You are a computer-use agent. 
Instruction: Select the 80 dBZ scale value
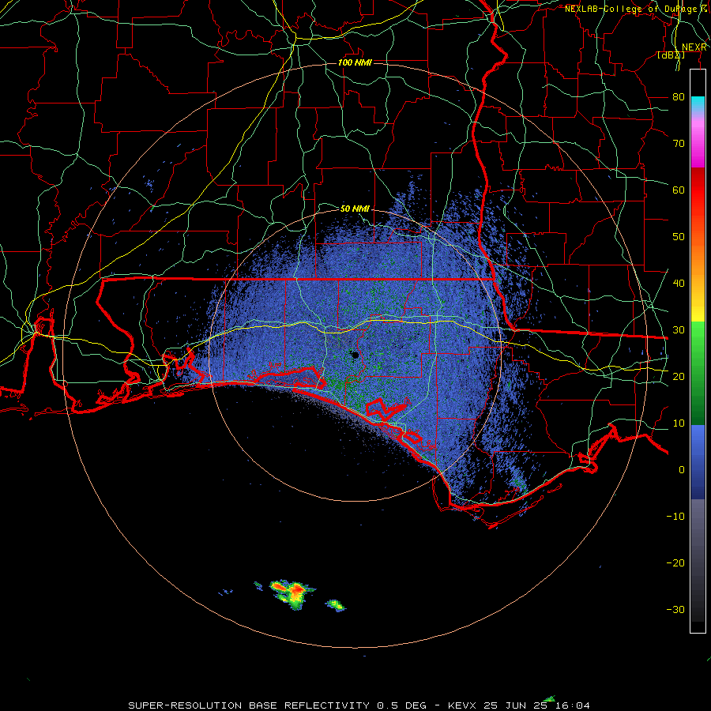point(679,96)
